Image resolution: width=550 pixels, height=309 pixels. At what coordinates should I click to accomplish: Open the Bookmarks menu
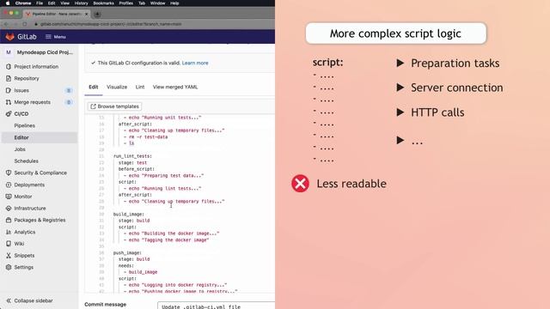(x=103, y=3)
